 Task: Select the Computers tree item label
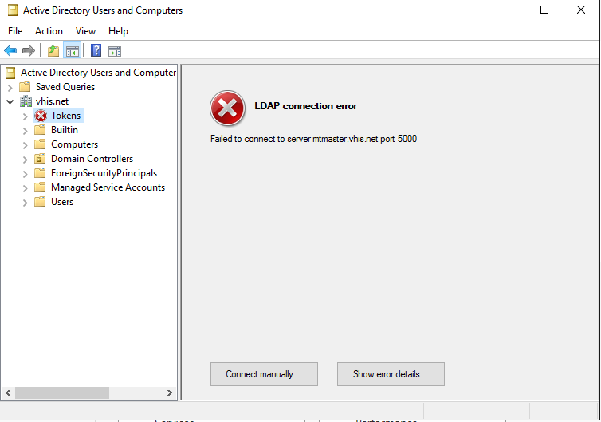point(74,144)
